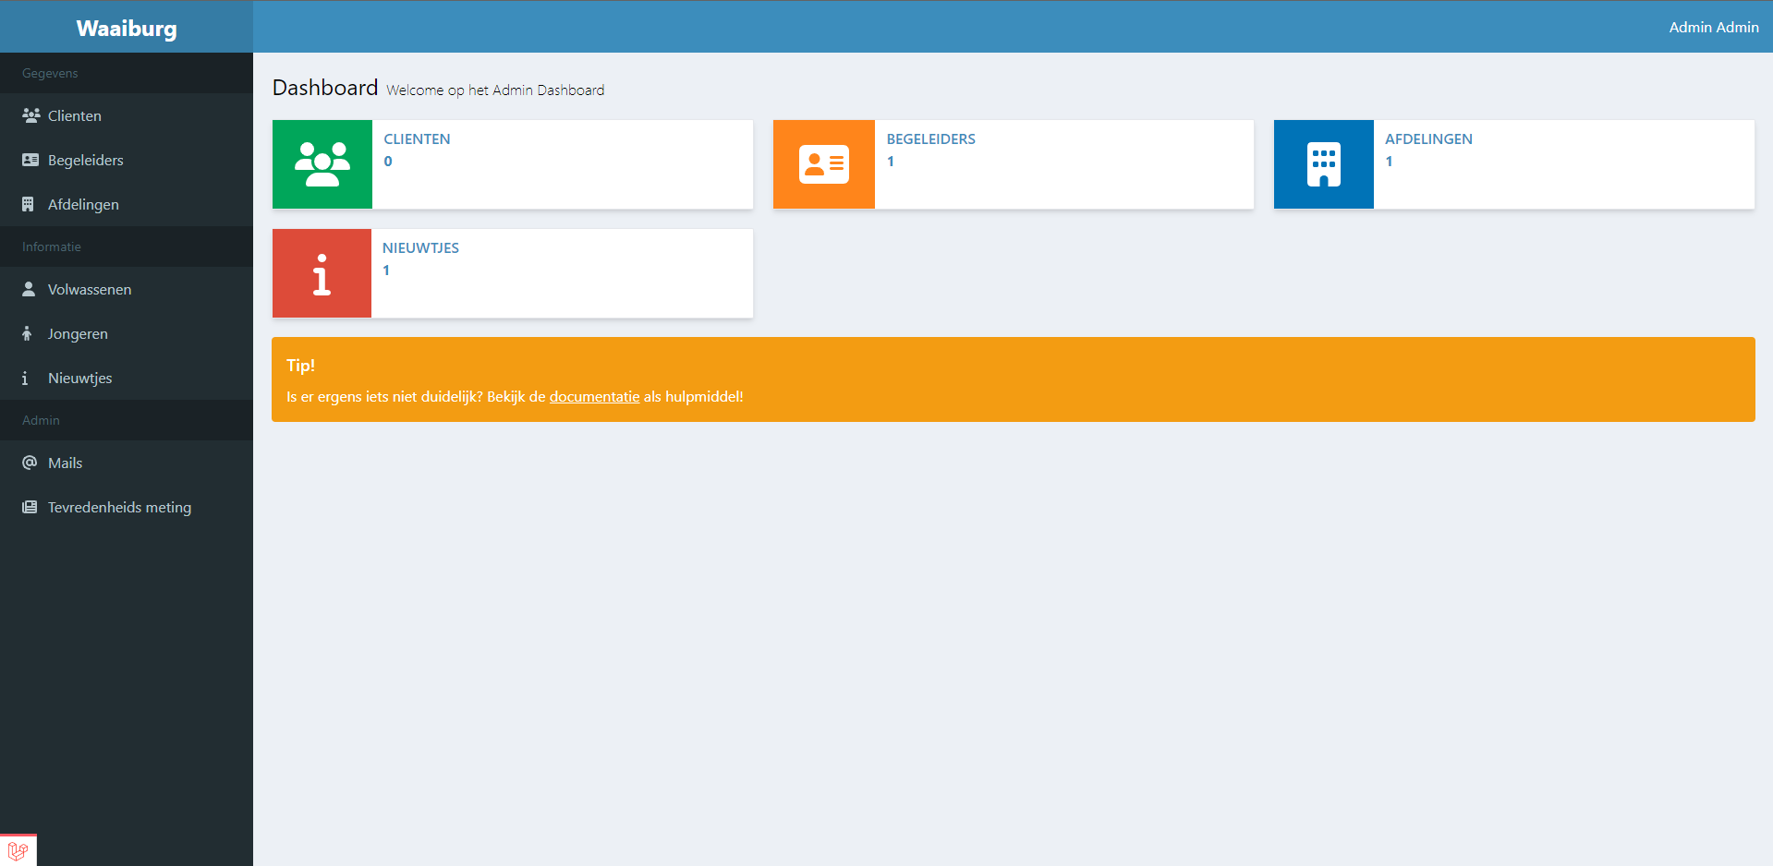The image size is (1773, 866).
Task: Click the red Nieuwtjes info icon
Action: tap(322, 274)
